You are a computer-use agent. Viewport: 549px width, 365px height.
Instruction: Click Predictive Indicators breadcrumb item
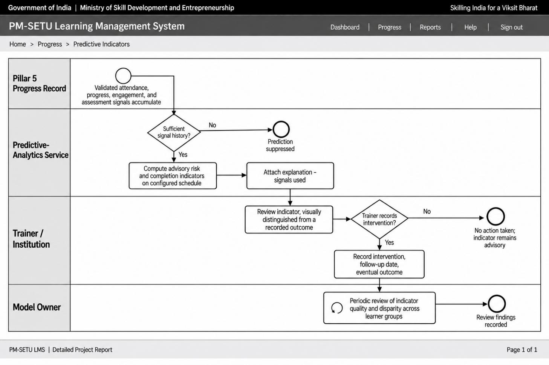pos(101,44)
